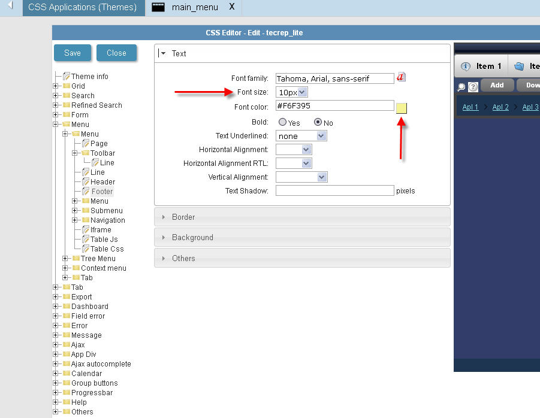Expand the Grid tree folder
This screenshot has height=418, width=540.
56,86
